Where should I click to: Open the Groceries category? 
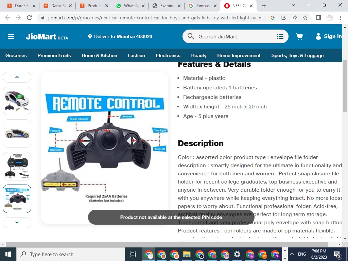(x=16, y=55)
